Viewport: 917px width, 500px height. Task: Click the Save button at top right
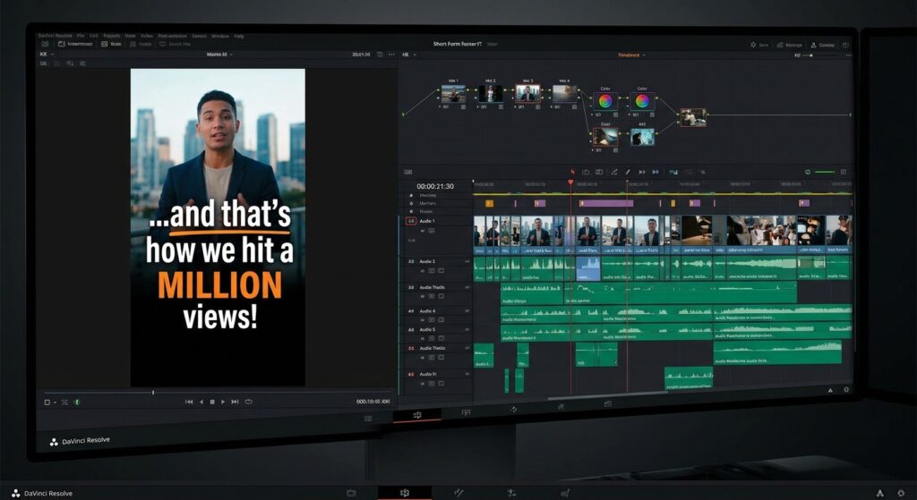click(759, 45)
